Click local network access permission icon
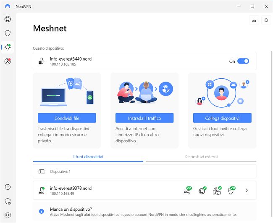Screen dimensions: 273x223 [217, 191]
